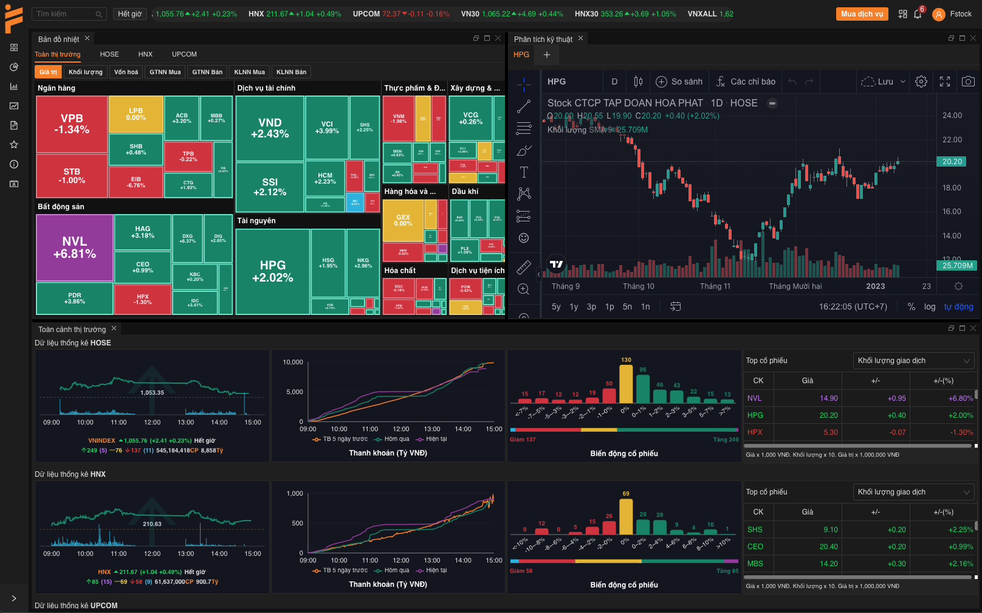Switch heatmap to the HNX tab
Image resolution: width=982 pixels, height=613 pixels.
145,54
